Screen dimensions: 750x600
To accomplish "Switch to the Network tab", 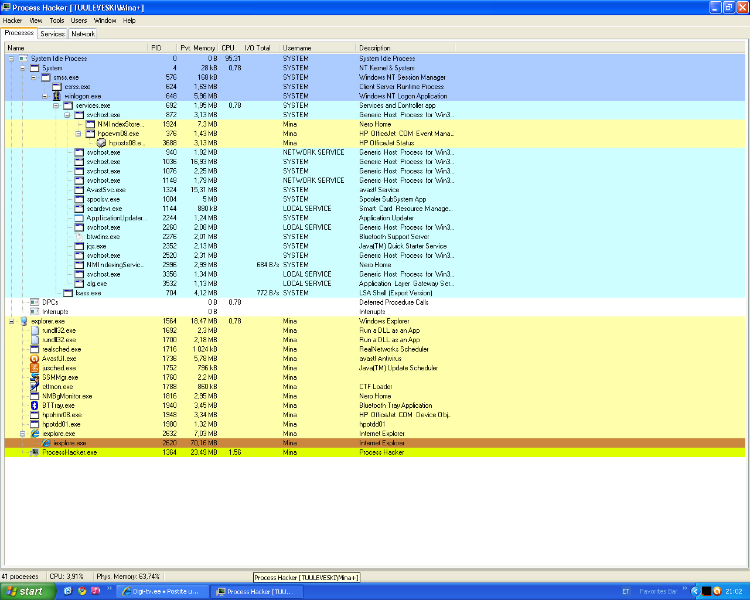I will (83, 34).
